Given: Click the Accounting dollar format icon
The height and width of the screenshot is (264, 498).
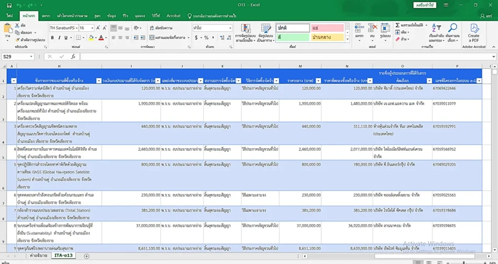Looking at the screenshot, I should pyautogui.click(x=196, y=37).
